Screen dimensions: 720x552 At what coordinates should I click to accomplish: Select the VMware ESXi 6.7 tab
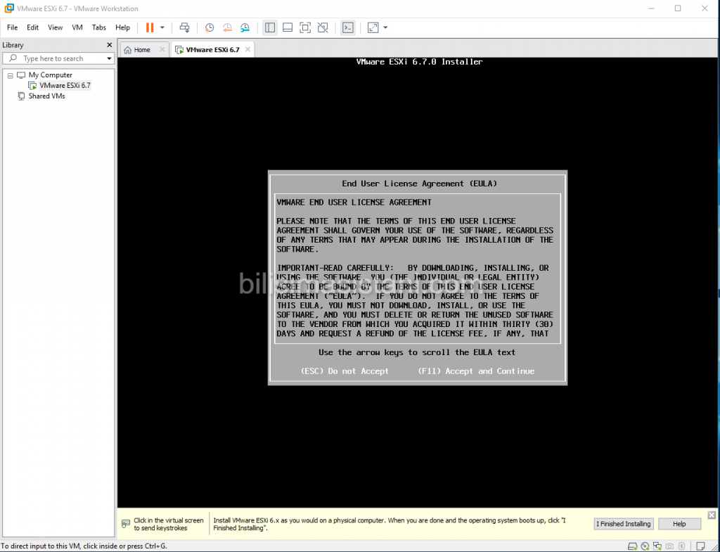[x=212, y=50]
